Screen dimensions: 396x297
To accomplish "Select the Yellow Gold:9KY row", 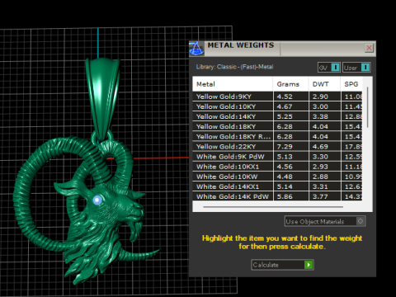I will click(277, 97).
